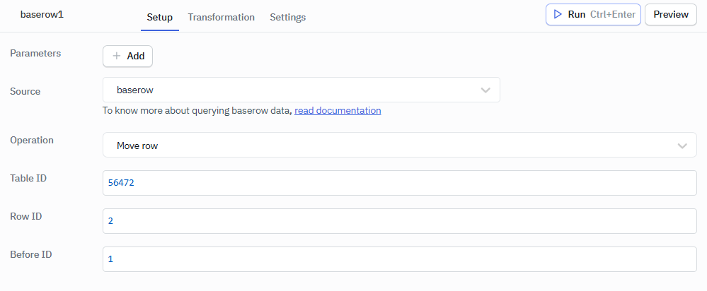
Task: Select the Before ID input field
Action: point(400,259)
